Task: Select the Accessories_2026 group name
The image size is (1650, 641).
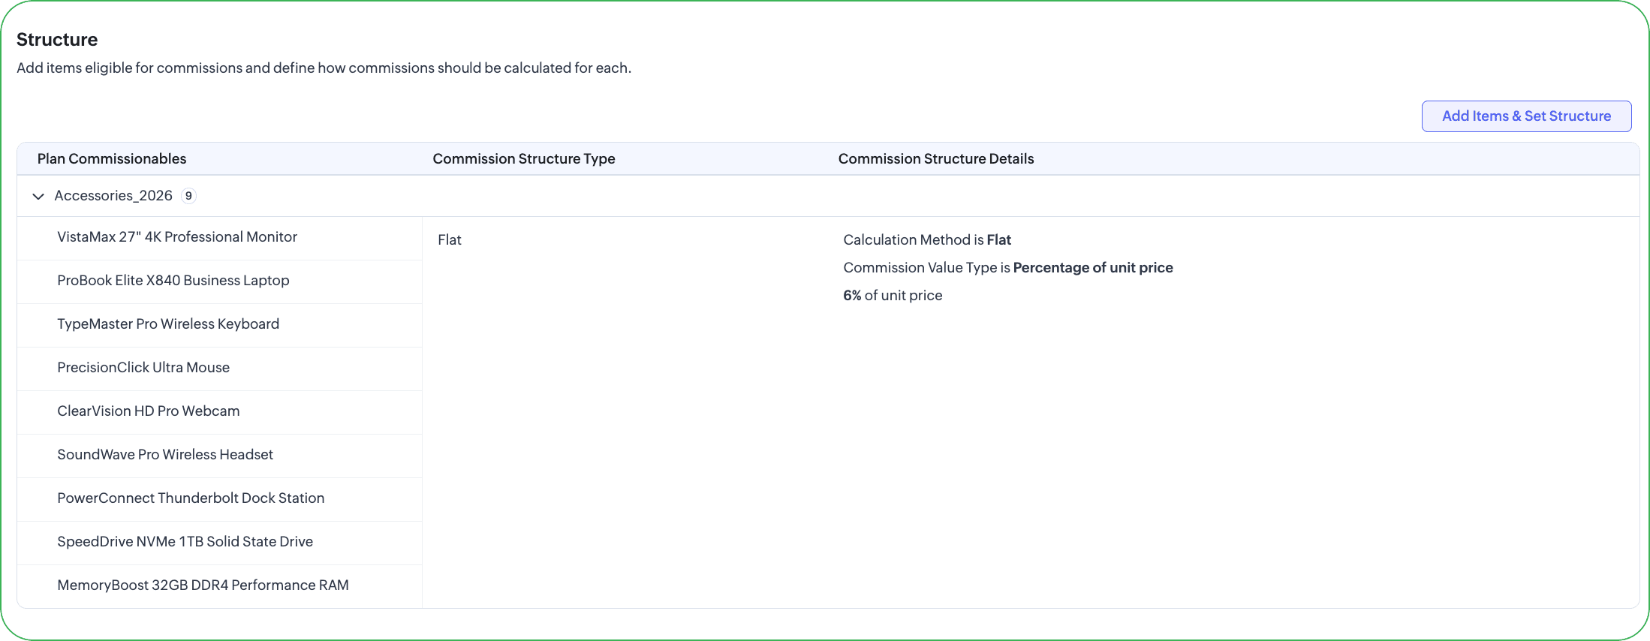Action: tap(113, 196)
